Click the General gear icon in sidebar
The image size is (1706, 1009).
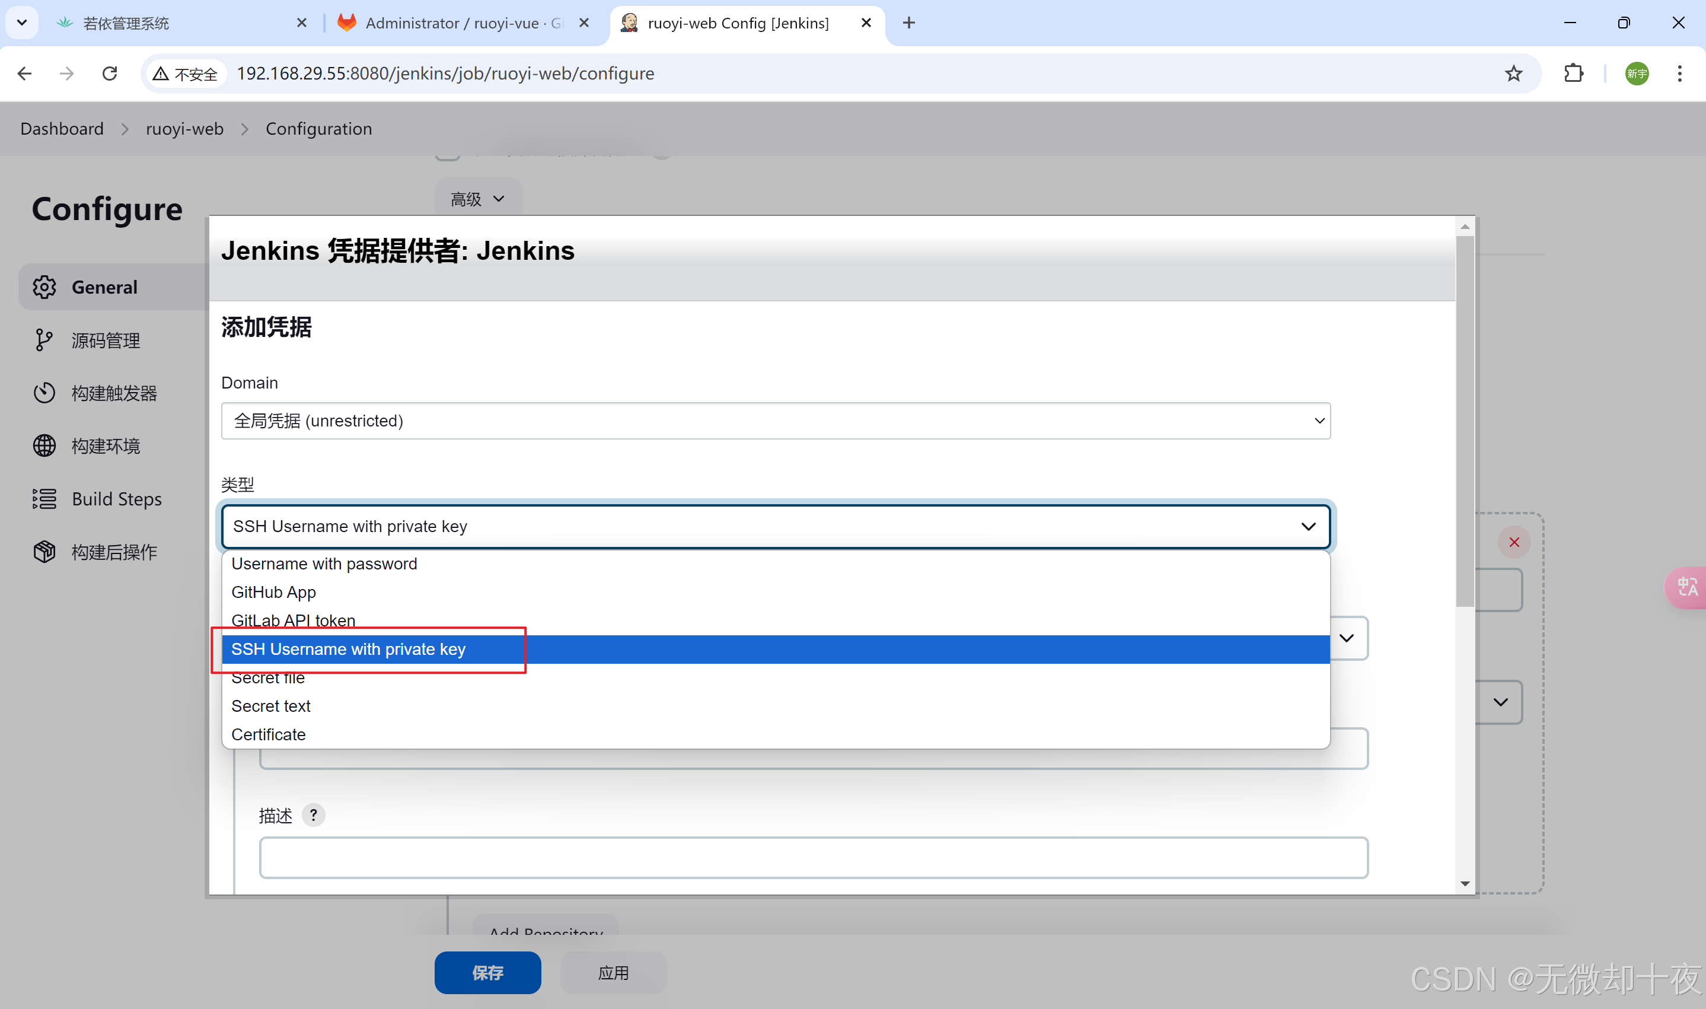click(44, 287)
